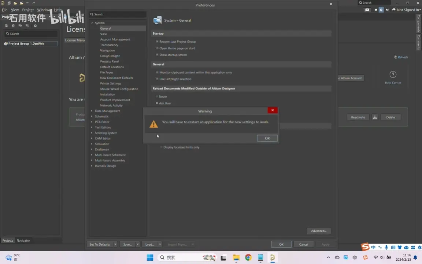Switch to the Navigator tab
This screenshot has height=264, width=422.
[23, 240]
